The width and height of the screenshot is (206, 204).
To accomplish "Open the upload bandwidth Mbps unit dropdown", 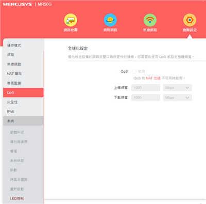I will [177, 88].
